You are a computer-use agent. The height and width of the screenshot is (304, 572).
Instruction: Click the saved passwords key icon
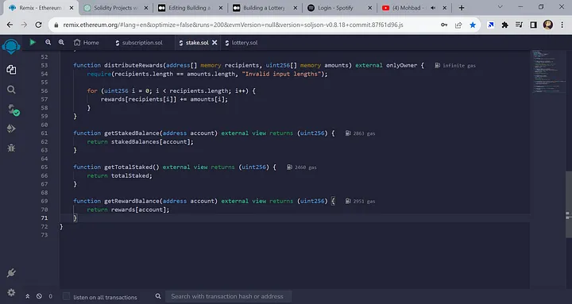click(x=444, y=25)
